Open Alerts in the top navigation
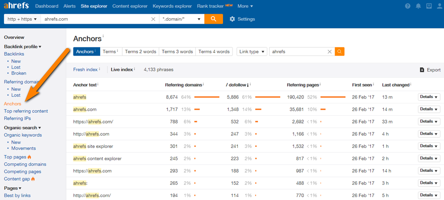Screen dimensions: 444x200 [x=70, y=6]
